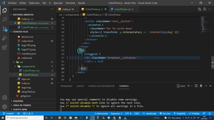Open the Run and Debug view
This screenshot has height=120, width=214.
pos(4,38)
